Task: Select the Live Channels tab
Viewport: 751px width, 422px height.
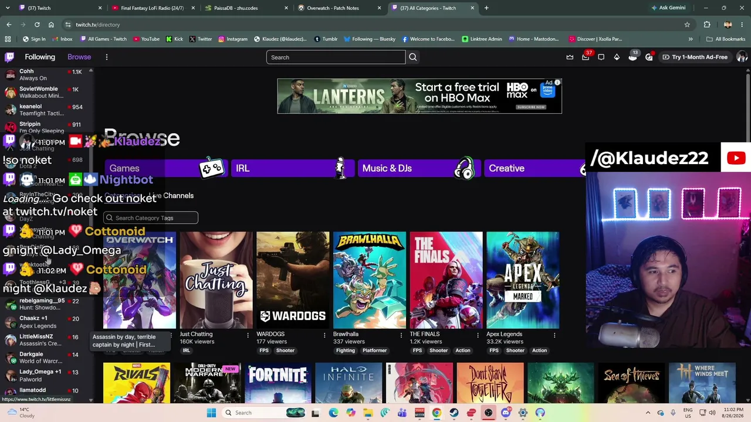Action: (171, 196)
